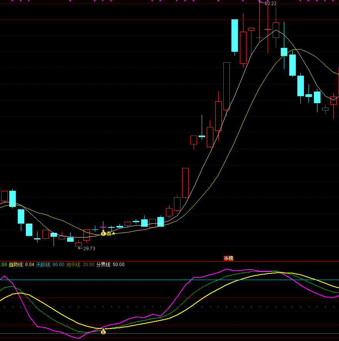The height and width of the screenshot is (341, 339).
Task: Click the money bag icon in indicator pane
Action: tap(103, 331)
